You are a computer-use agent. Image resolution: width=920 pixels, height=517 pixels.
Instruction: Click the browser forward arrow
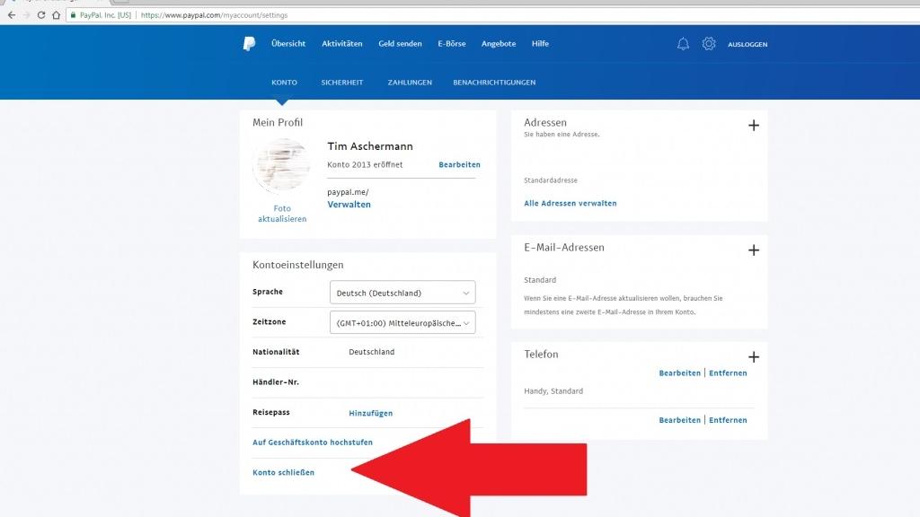26,15
